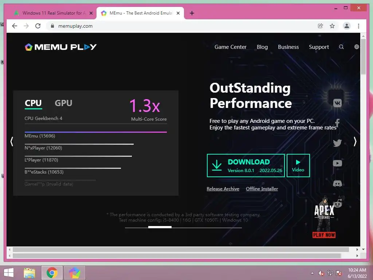This screenshot has width=373, height=280.
Task: Show next slide with right arrow
Action: (355, 141)
